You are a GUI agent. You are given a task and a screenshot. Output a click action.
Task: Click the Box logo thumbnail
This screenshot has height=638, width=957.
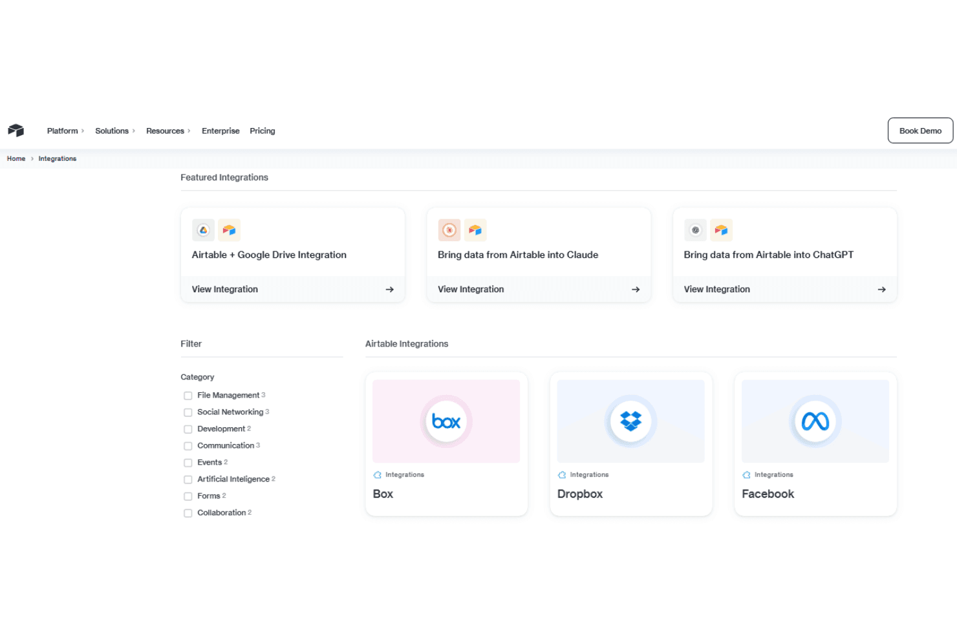click(x=446, y=421)
